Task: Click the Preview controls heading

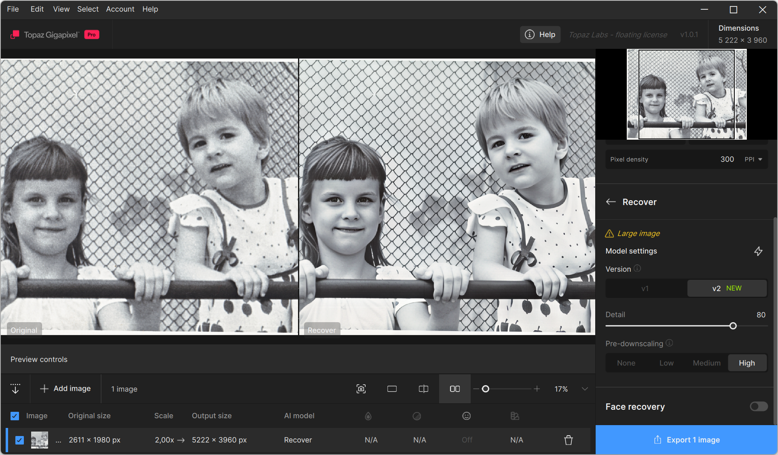Action: [x=39, y=359]
